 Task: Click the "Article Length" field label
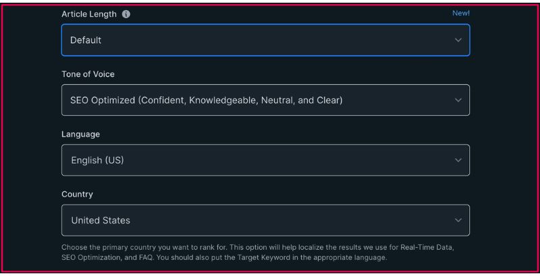tap(90, 13)
